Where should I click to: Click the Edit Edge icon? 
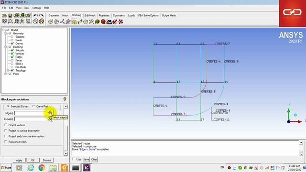pyautogui.click(x=91, y=21)
